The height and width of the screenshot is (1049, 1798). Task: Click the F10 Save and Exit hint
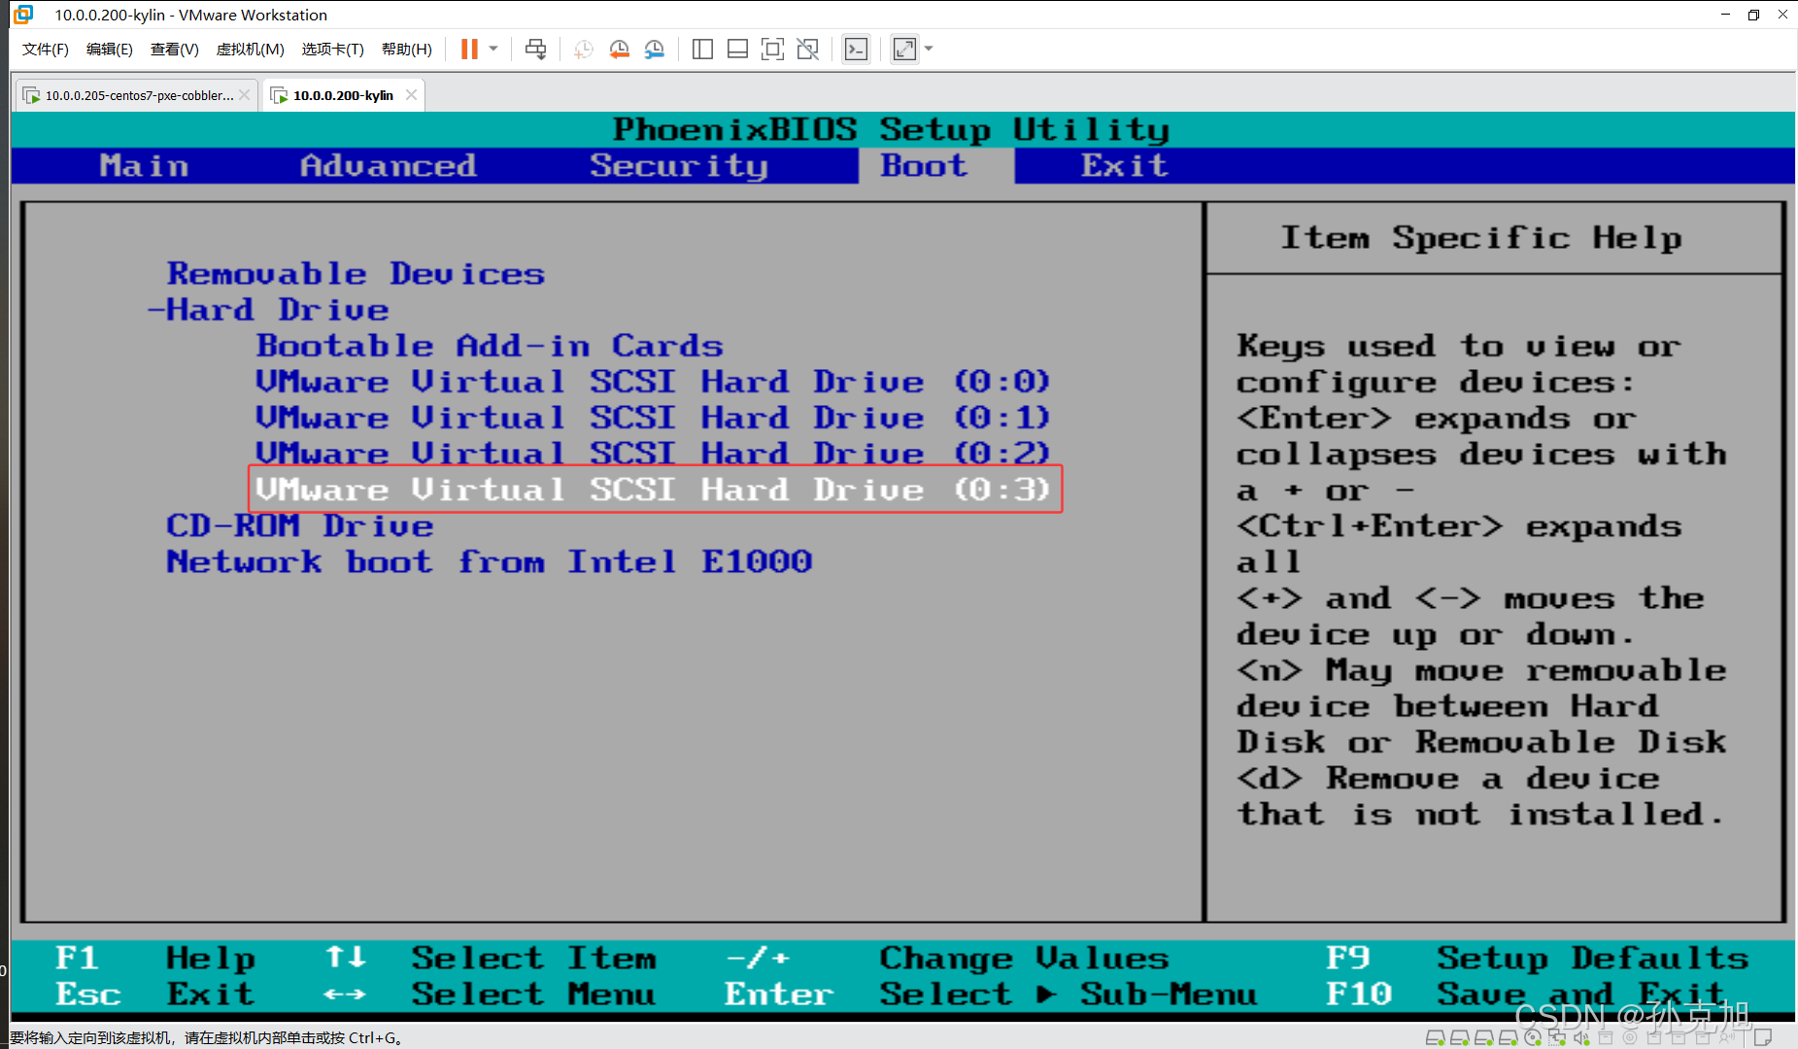1526,994
